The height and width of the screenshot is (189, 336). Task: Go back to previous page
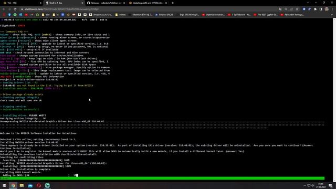tap(4, 9)
